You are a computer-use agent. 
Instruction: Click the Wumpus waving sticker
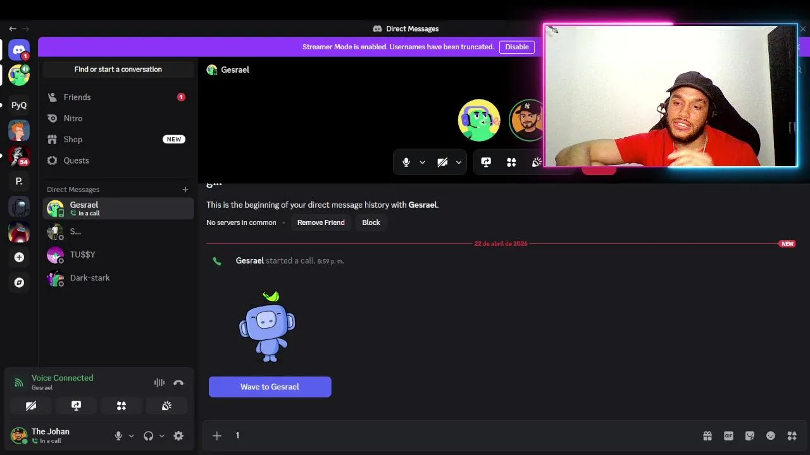[267, 327]
